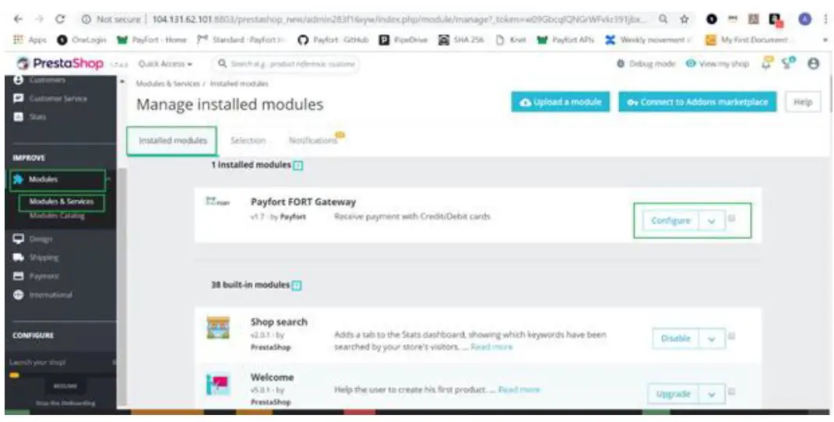This screenshot has height=422, width=834.
Task: Open the SHA 256 bookmark
Action: point(461,40)
